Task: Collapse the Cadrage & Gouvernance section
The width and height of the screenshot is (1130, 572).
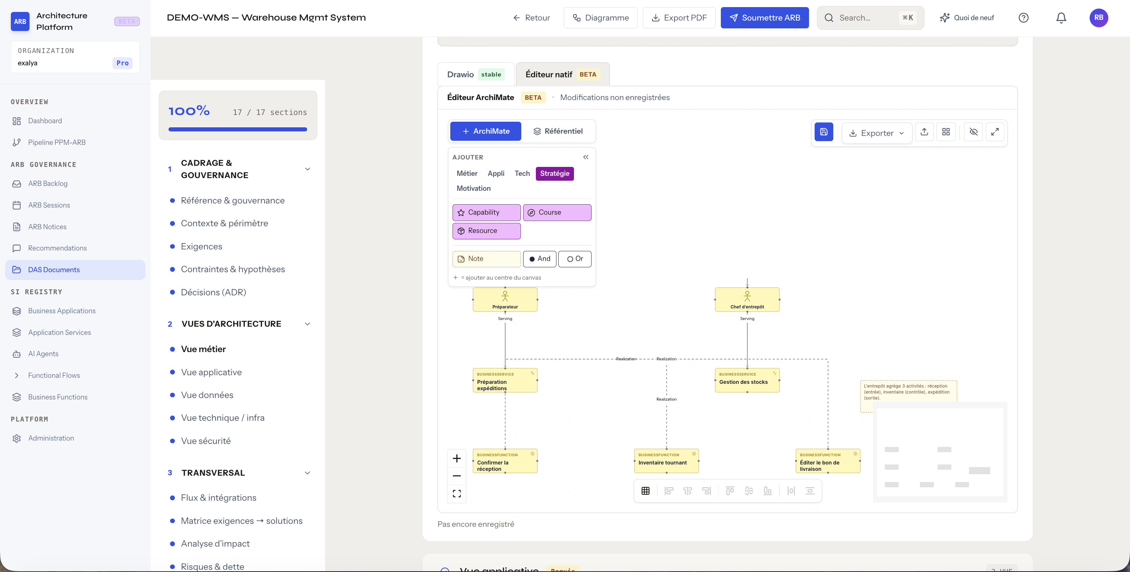Action: [308, 169]
